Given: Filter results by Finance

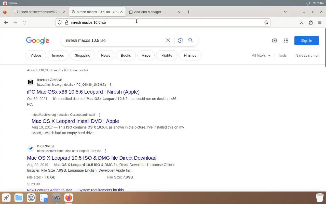Looking at the screenshot, I should 190,55.
